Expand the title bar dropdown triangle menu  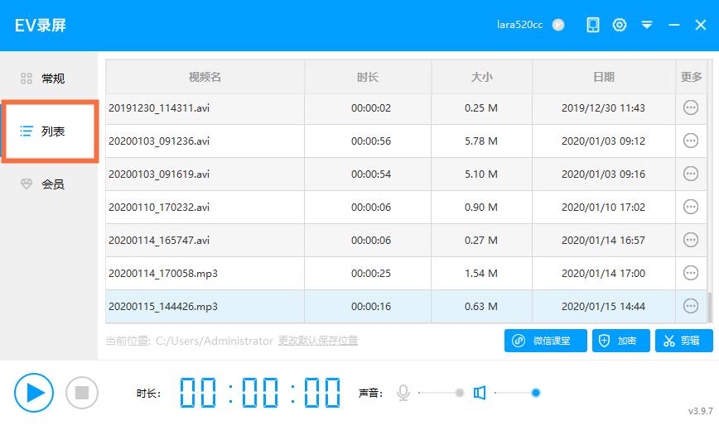click(647, 25)
